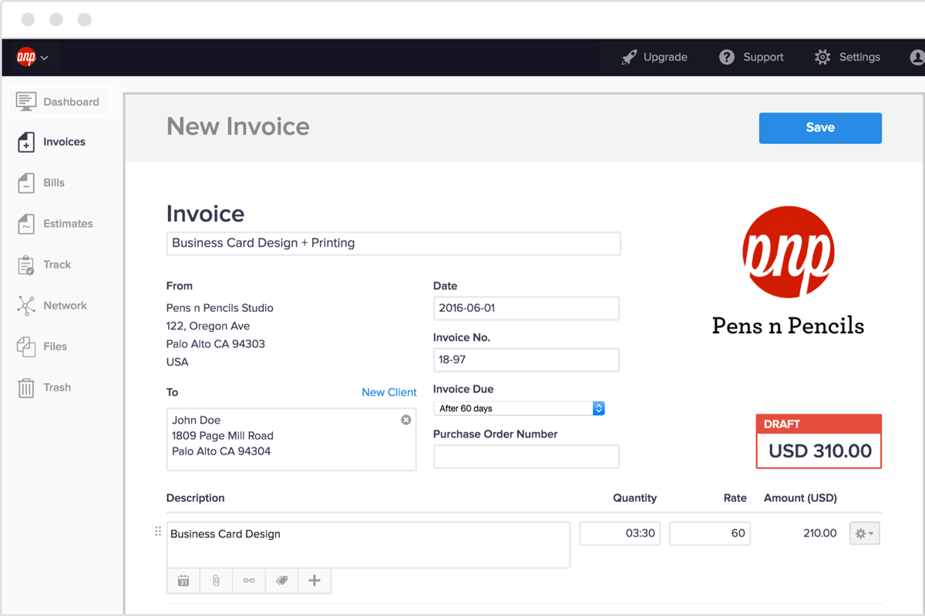Image resolution: width=925 pixels, height=616 pixels.
Task: Click the 'Pens n Pencils Studio' sender name
Action: tap(220, 308)
